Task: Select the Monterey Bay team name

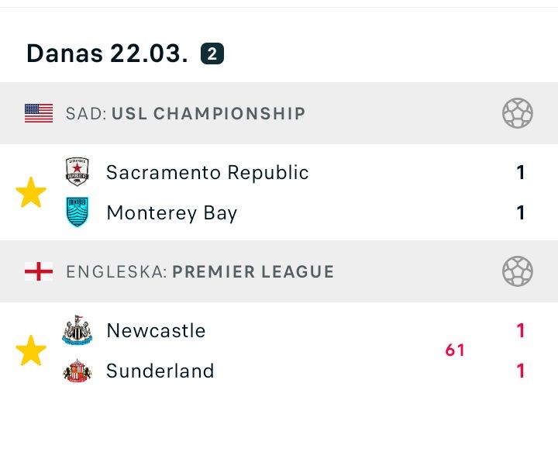Action: click(x=171, y=212)
